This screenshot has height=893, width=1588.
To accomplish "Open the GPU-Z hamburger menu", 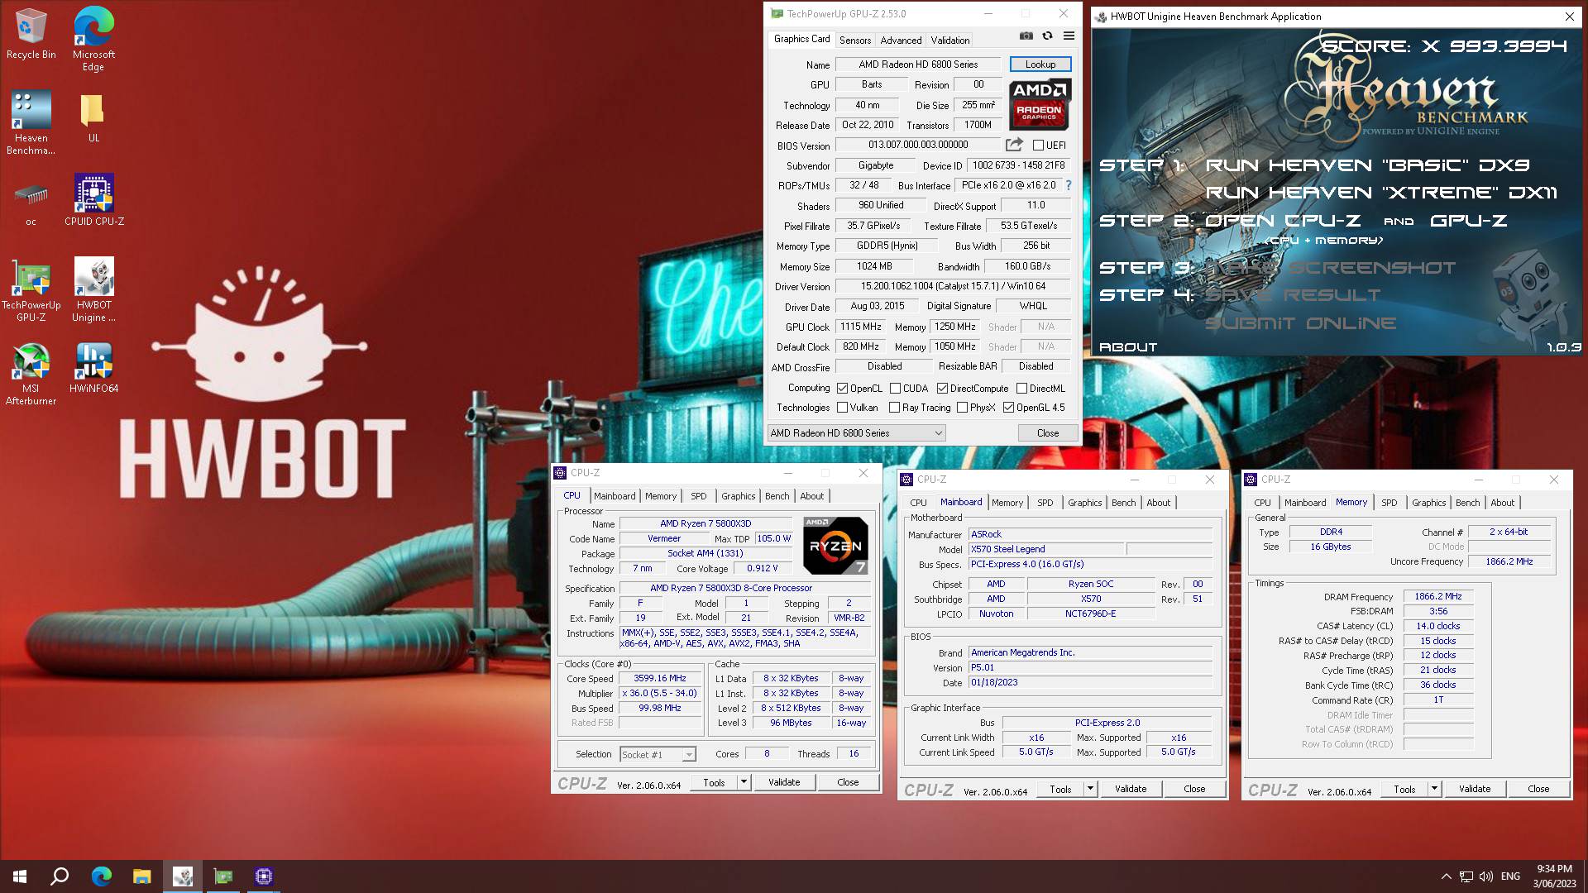I will coord(1069,36).
